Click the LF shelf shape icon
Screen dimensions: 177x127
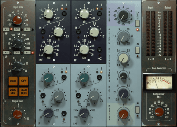click(x=64, y=122)
